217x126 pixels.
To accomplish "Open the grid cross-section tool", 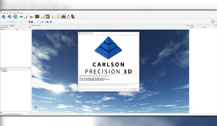I will 59,16.
